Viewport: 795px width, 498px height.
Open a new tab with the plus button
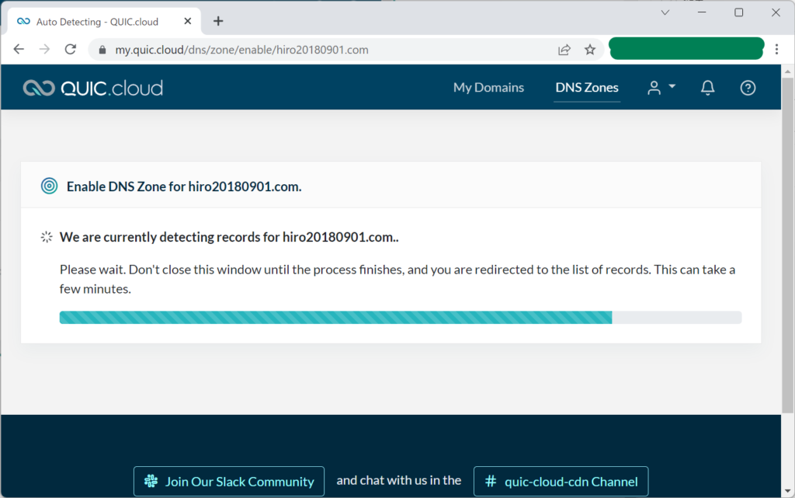click(x=218, y=21)
